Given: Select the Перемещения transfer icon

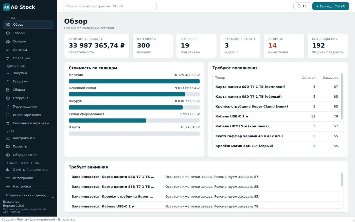Looking at the screenshot, I should click(8, 106).
